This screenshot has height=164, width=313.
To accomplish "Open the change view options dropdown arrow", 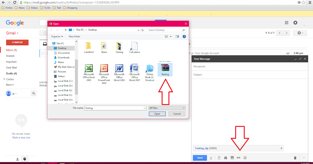I will coord(171,36).
